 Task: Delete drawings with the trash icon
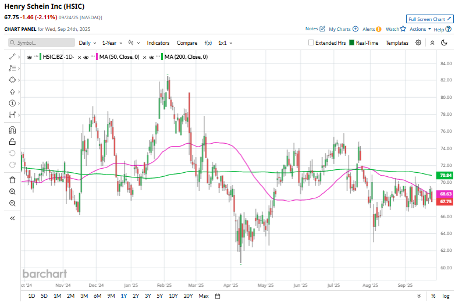click(12, 179)
